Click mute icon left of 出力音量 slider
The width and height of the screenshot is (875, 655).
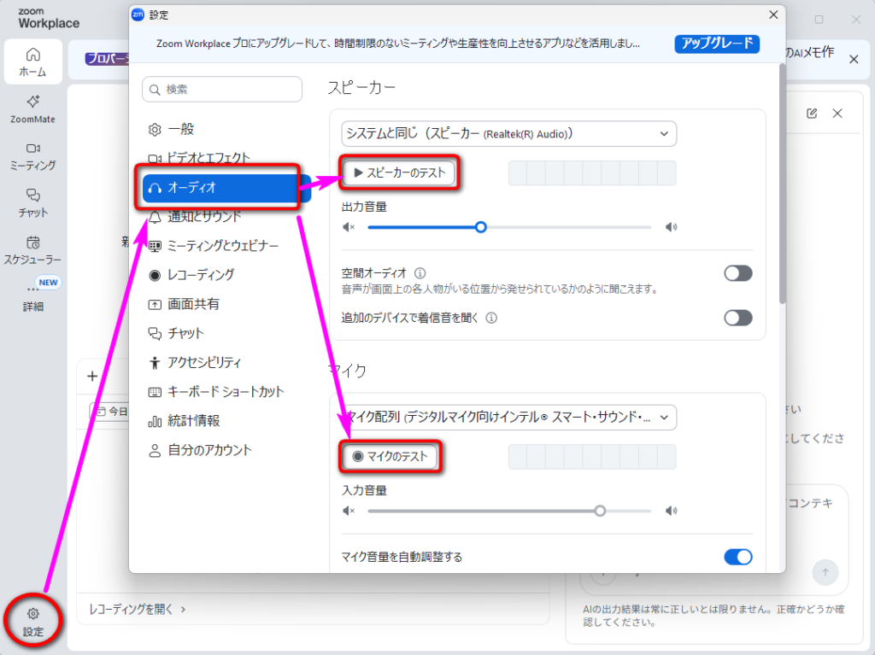pyautogui.click(x=349, y=227)
